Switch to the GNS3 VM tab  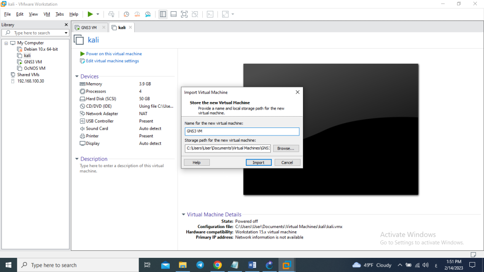[88, 27]
